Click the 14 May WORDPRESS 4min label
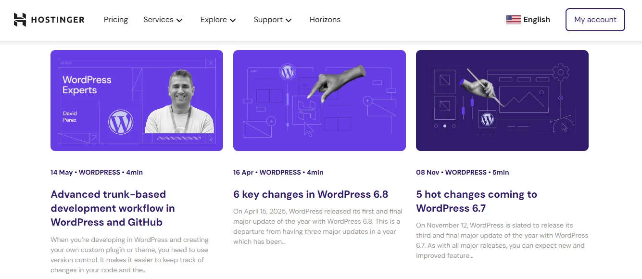The image size is (642, 279). click(x=97, y=172)
